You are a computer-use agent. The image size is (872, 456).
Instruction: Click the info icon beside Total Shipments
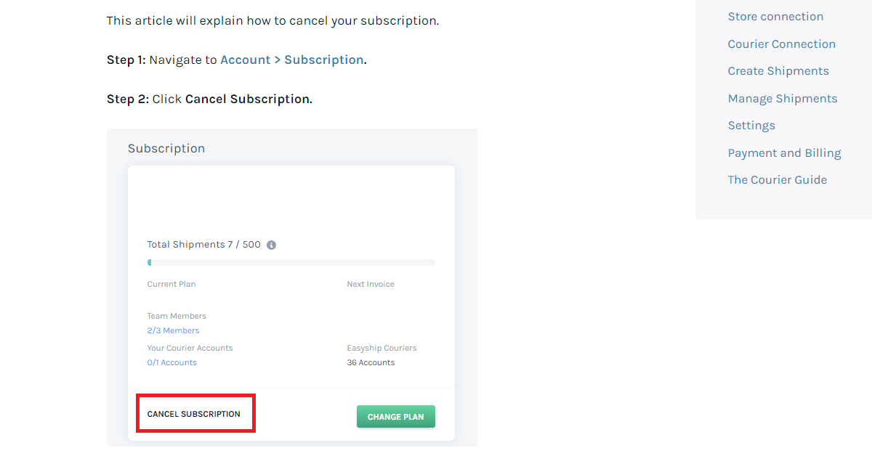pyautogui.click(x=271, y=245)
